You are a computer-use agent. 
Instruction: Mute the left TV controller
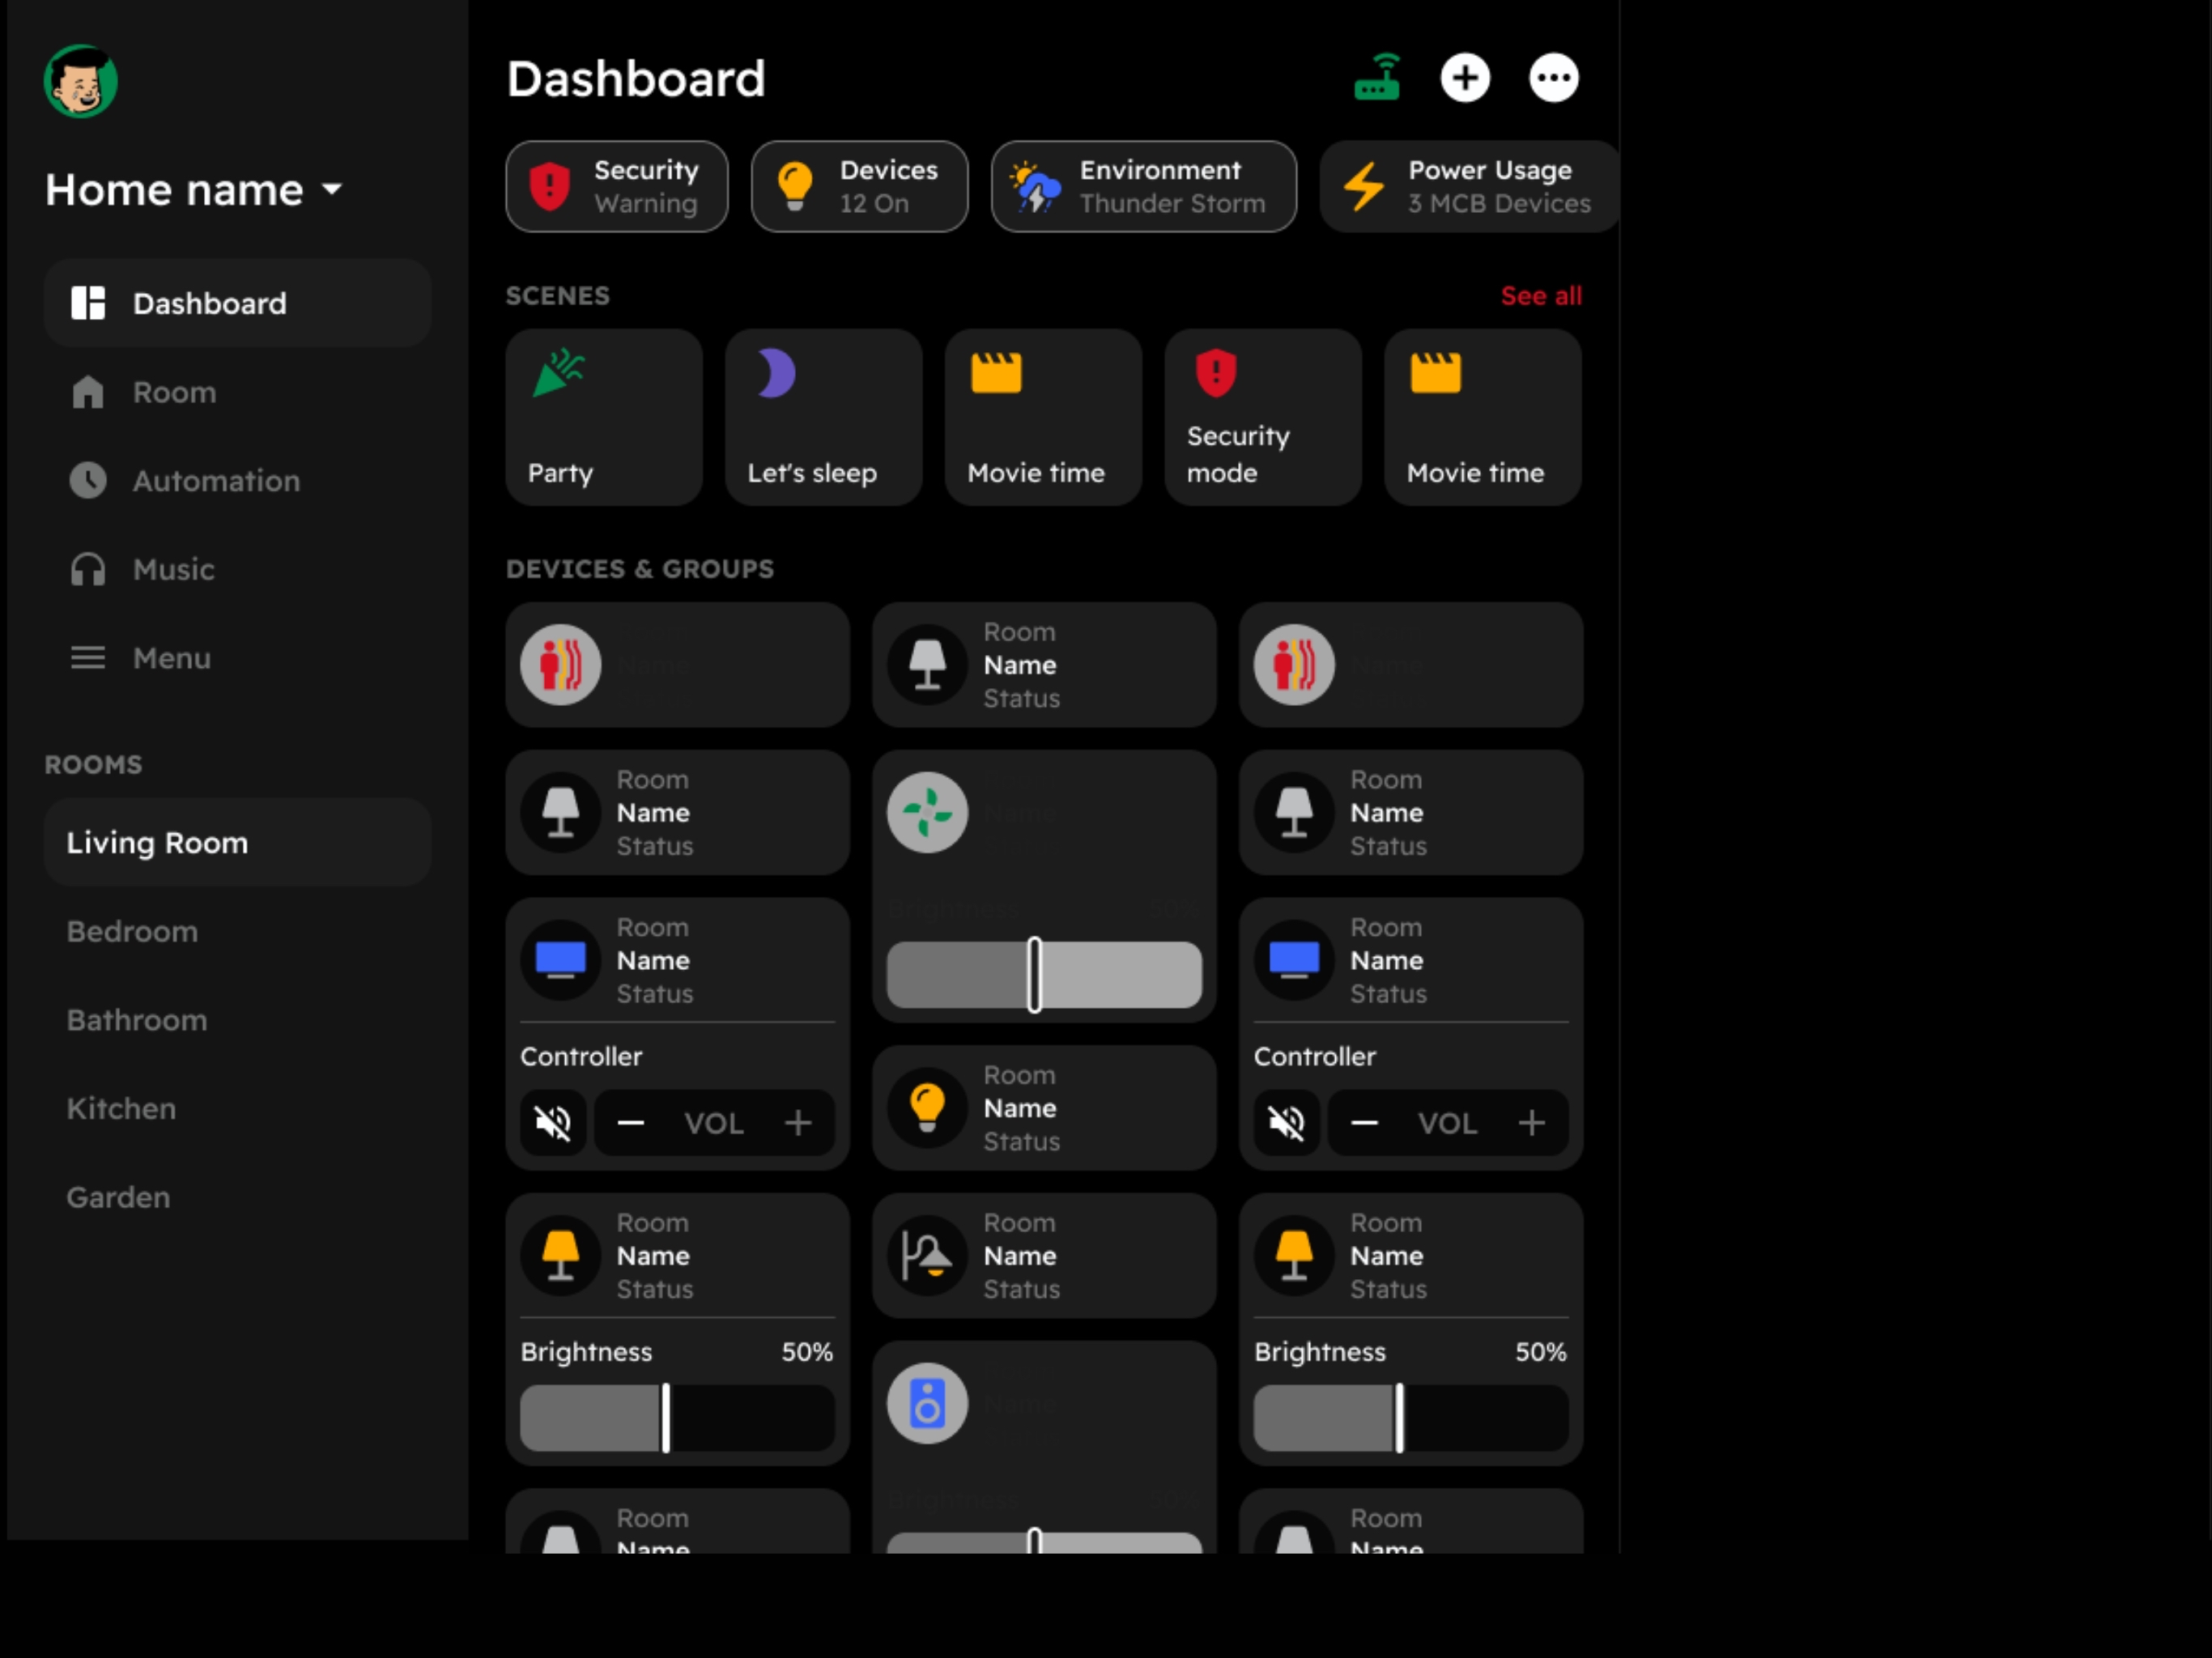(553, 1123)
